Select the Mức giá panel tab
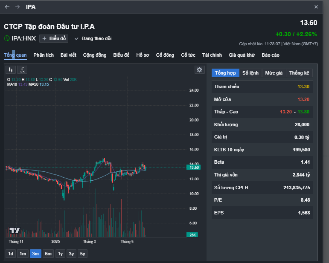The width and height of the screenshot is (329, 263). coord(274,73)
